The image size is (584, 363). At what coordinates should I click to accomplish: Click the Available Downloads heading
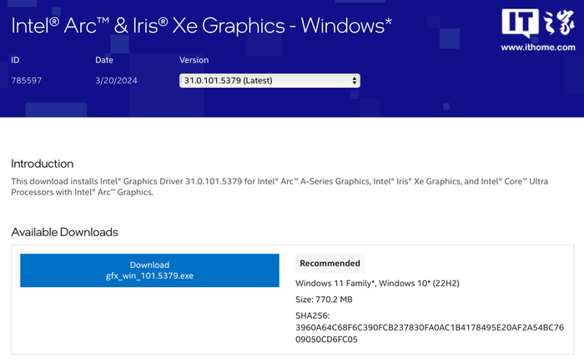click(64, 232)
